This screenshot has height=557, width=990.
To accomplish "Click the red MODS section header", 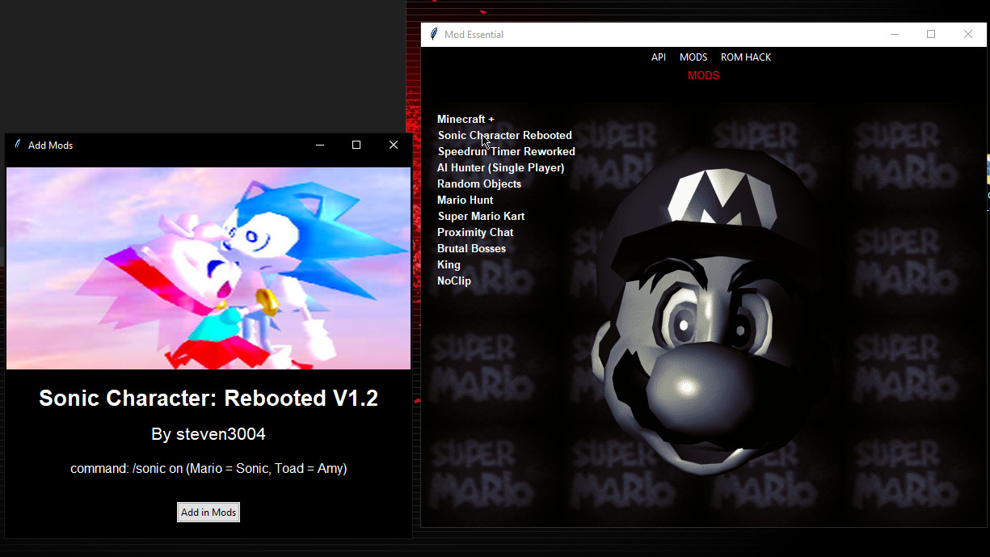I will (x=702, y=75).
